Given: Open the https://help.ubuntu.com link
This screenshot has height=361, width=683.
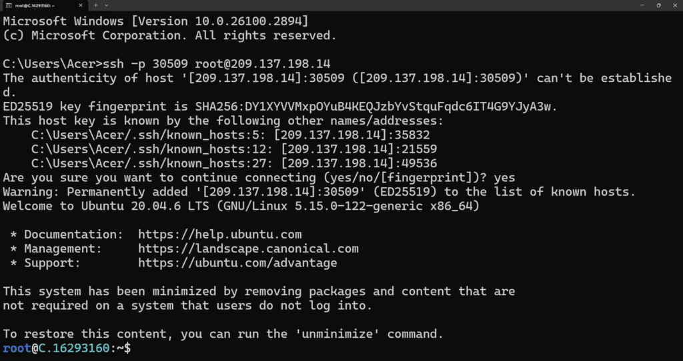Looking at the screenshot, I should click(x=219, y=234).
